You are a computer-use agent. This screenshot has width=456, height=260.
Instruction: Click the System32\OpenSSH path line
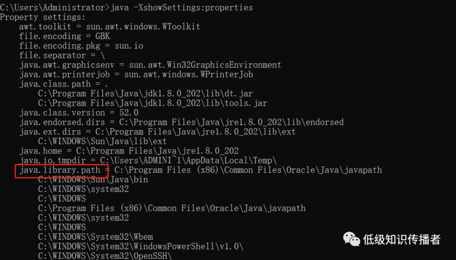105,256
